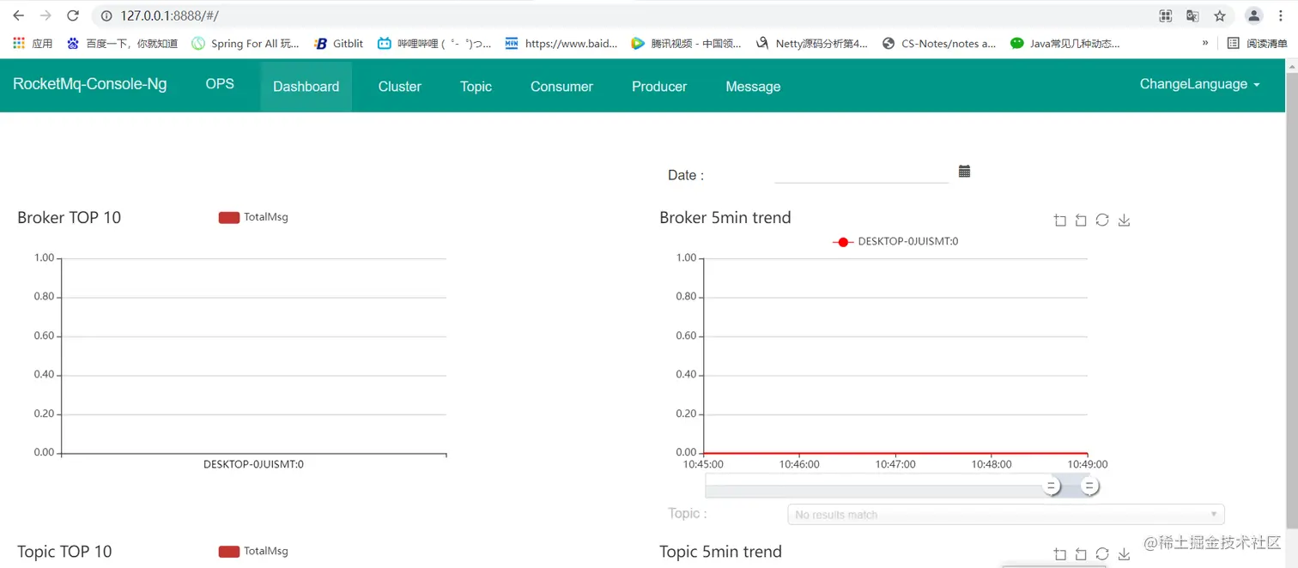
Task: Open the Spring For All bookmark
Action: (x=246, y=43)
